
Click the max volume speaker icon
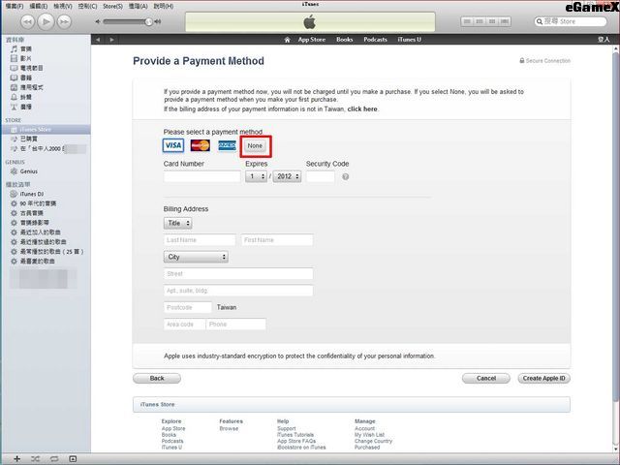pyautogui.click(x=158, y=21)
